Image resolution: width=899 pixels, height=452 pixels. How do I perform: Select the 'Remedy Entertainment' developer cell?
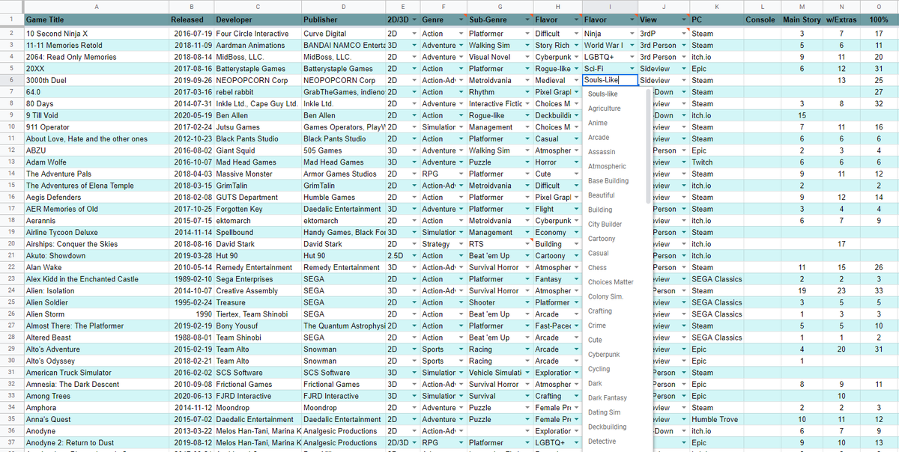point(257,267)
